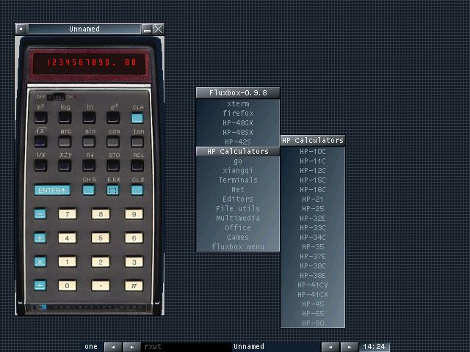Click digit key 1
Viewport: 470px width, 352px height.
68,262
